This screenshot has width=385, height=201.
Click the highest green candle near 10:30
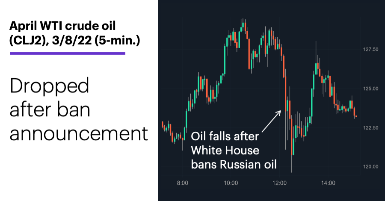[x=243, y=25]
